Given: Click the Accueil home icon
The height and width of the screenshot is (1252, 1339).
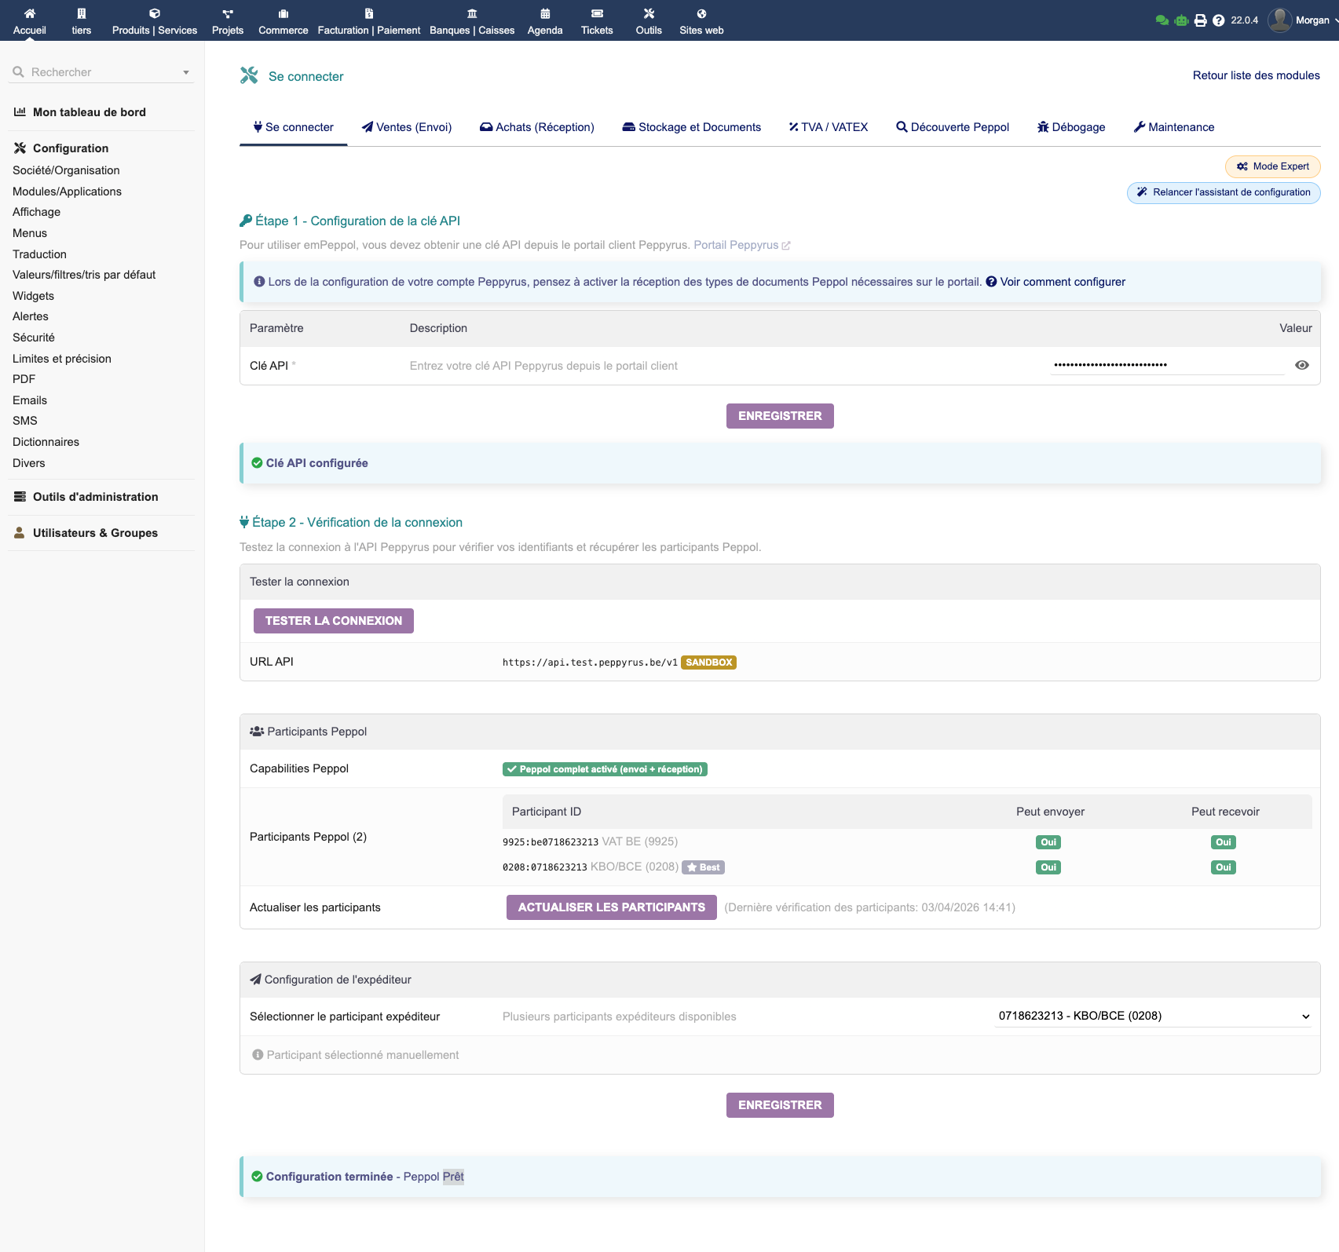Looking at the screenshot, I should pos(30,13).
